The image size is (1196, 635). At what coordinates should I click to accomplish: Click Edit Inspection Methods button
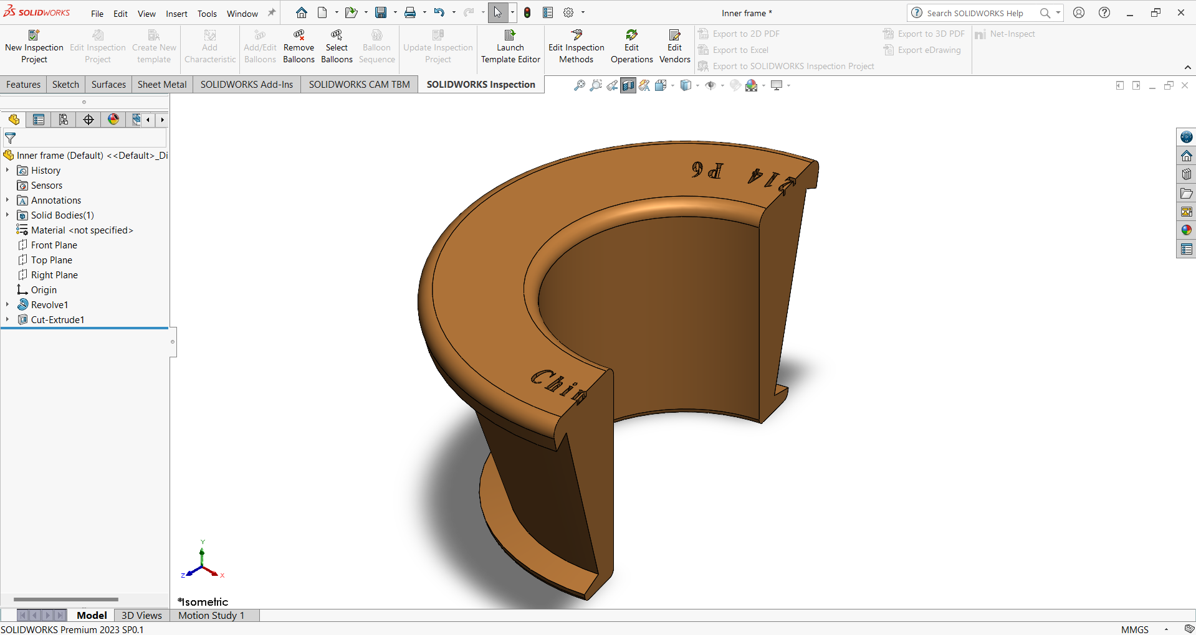[x=576, y=47]
